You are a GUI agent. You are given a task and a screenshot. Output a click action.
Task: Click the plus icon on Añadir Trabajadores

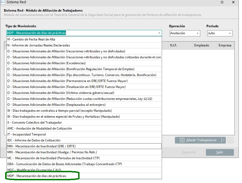pyautogui.click(x=182, y=140)
